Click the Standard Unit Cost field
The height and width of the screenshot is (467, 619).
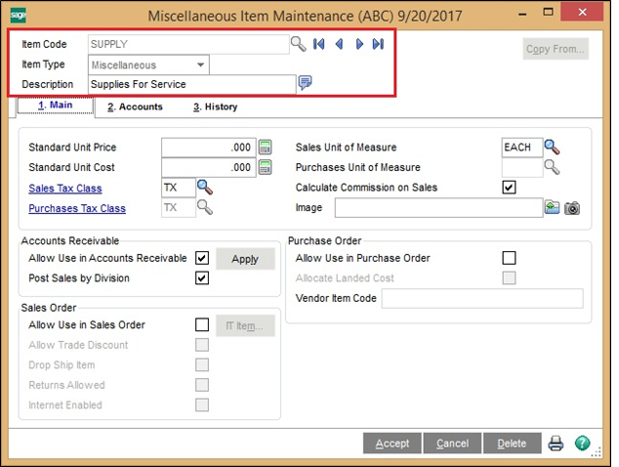208,167
